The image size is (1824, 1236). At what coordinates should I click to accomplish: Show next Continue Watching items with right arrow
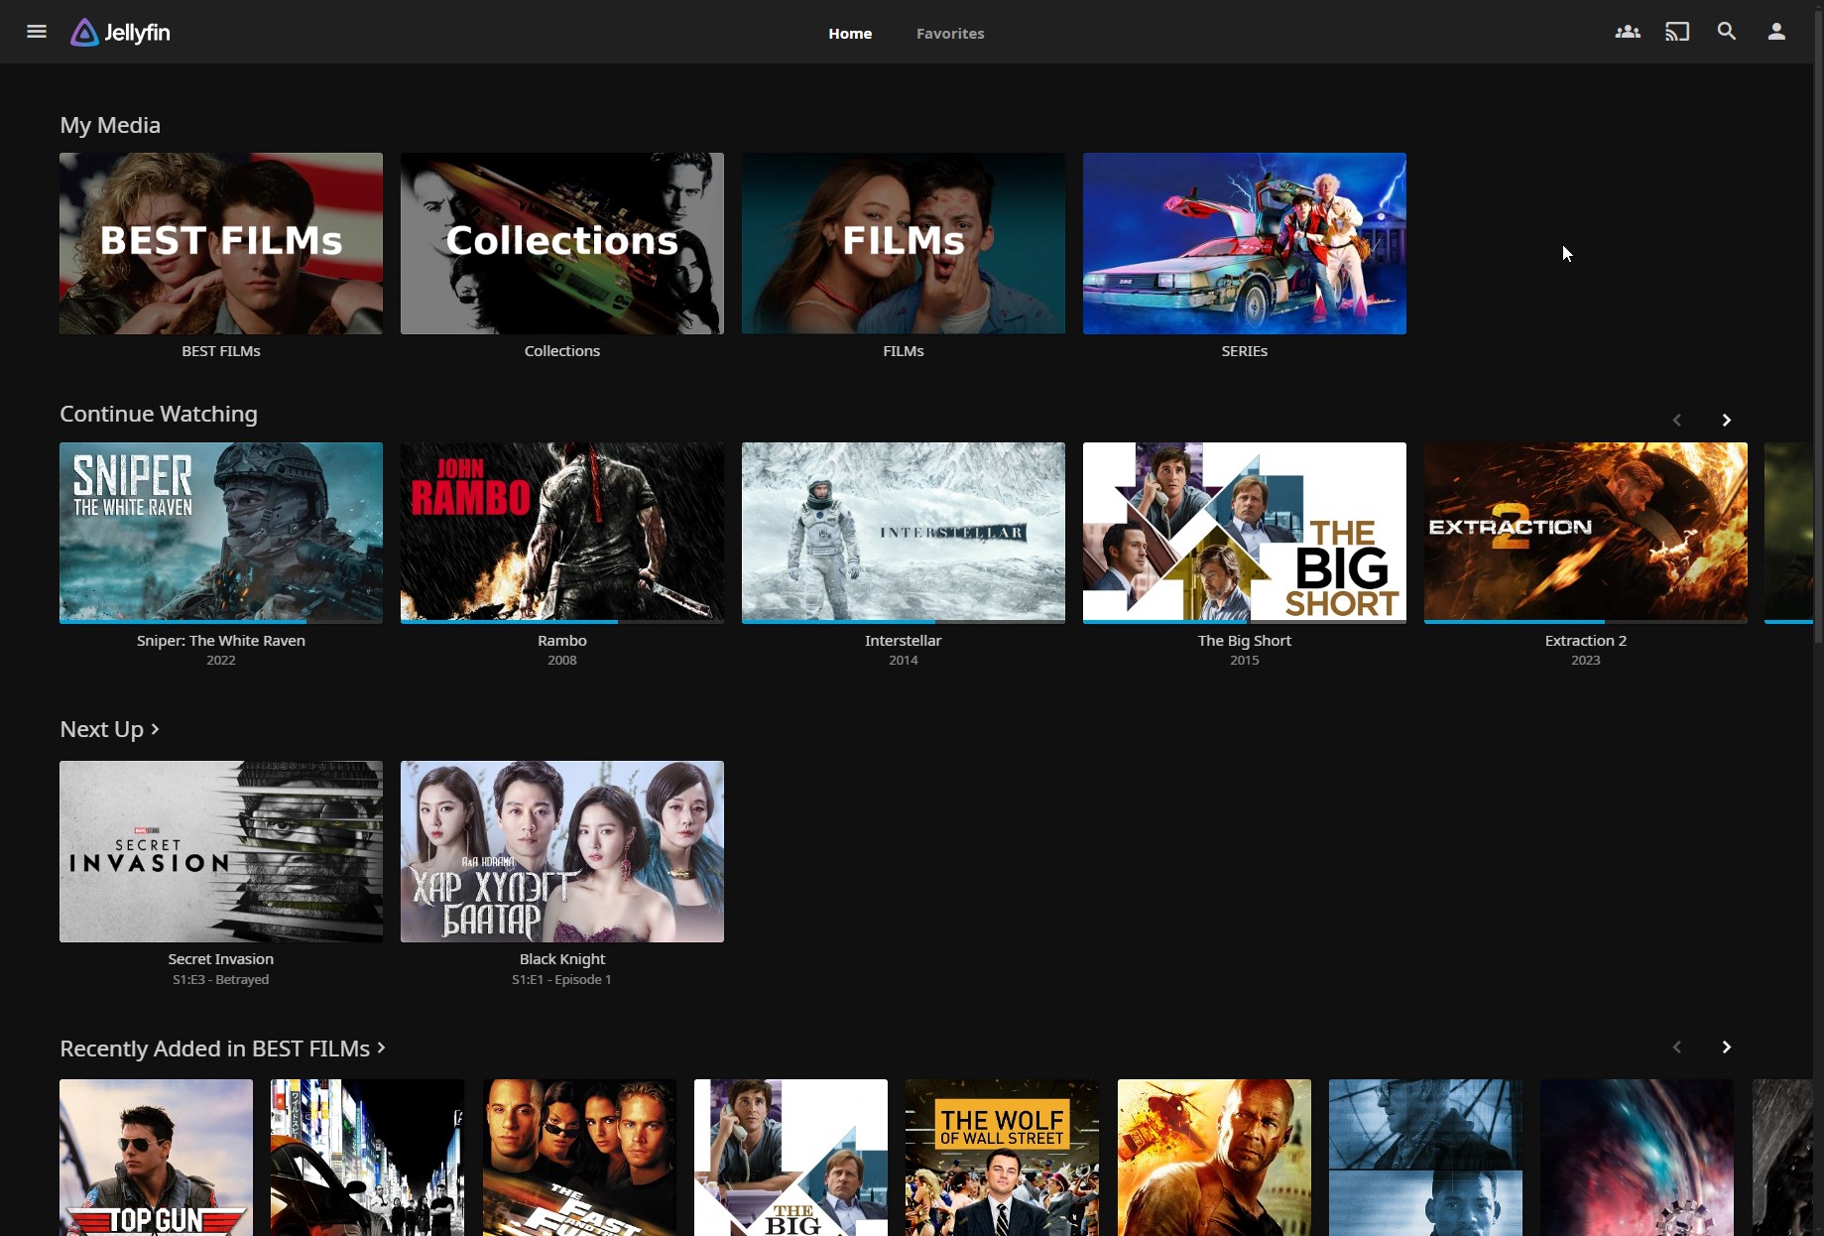[1727, 421]
